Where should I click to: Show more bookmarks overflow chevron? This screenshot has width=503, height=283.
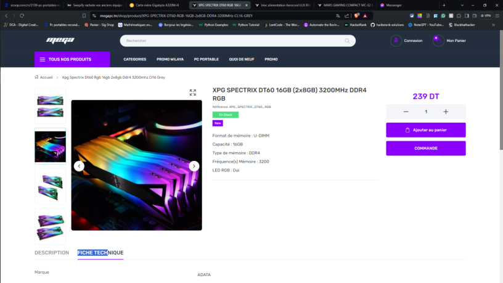point(493,25)
